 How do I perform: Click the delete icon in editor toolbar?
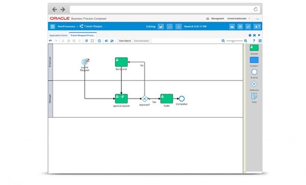click(x=80, y=41)
